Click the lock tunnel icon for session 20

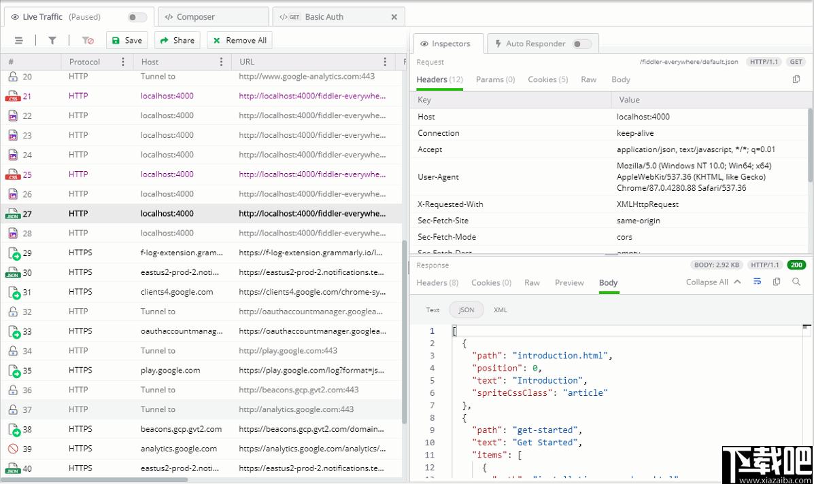(x=13, y=77)
